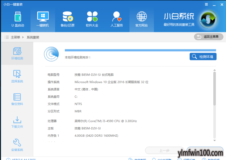Click the 分区形式 label
This screenshot has width=226, height=160.
pos(53,111)
